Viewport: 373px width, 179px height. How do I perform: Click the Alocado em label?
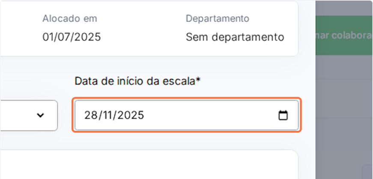[x=70, y=18]
